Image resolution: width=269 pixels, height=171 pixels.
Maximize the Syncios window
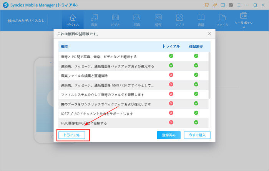point(255,5)
